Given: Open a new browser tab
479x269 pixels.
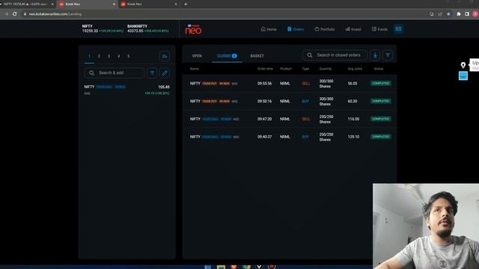Looking at the screenshot, I should click(x=186, y=4).
